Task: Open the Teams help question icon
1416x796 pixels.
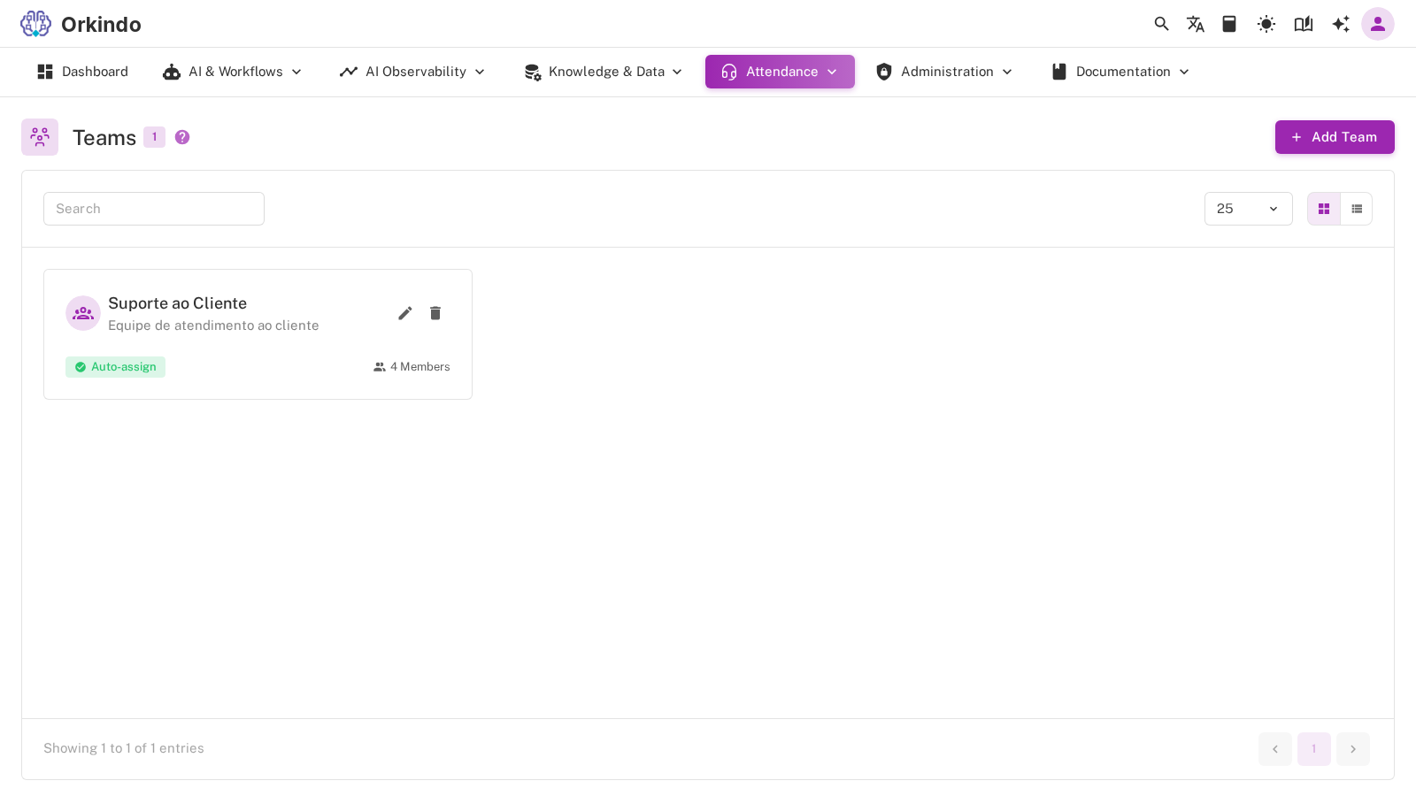Action: 182,137
